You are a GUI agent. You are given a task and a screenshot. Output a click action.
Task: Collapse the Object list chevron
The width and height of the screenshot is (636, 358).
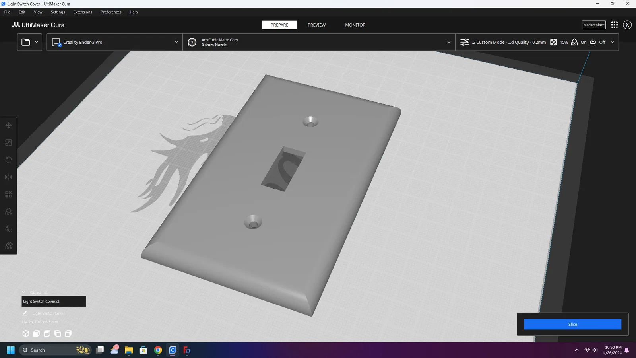point(24,292)
